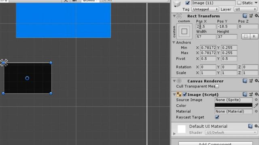The height and width of the screenshot is (145, 259).
Task: Toggle the Static checkbox
Action: (x=239, y=3)
